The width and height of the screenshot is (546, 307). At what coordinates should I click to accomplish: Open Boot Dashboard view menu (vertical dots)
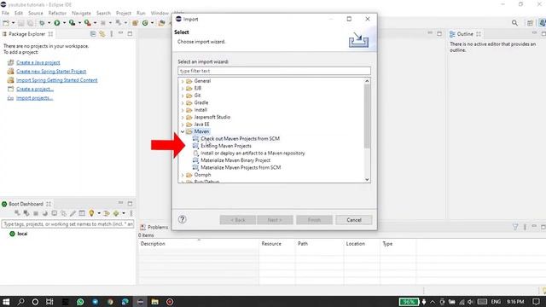point(131,213)
